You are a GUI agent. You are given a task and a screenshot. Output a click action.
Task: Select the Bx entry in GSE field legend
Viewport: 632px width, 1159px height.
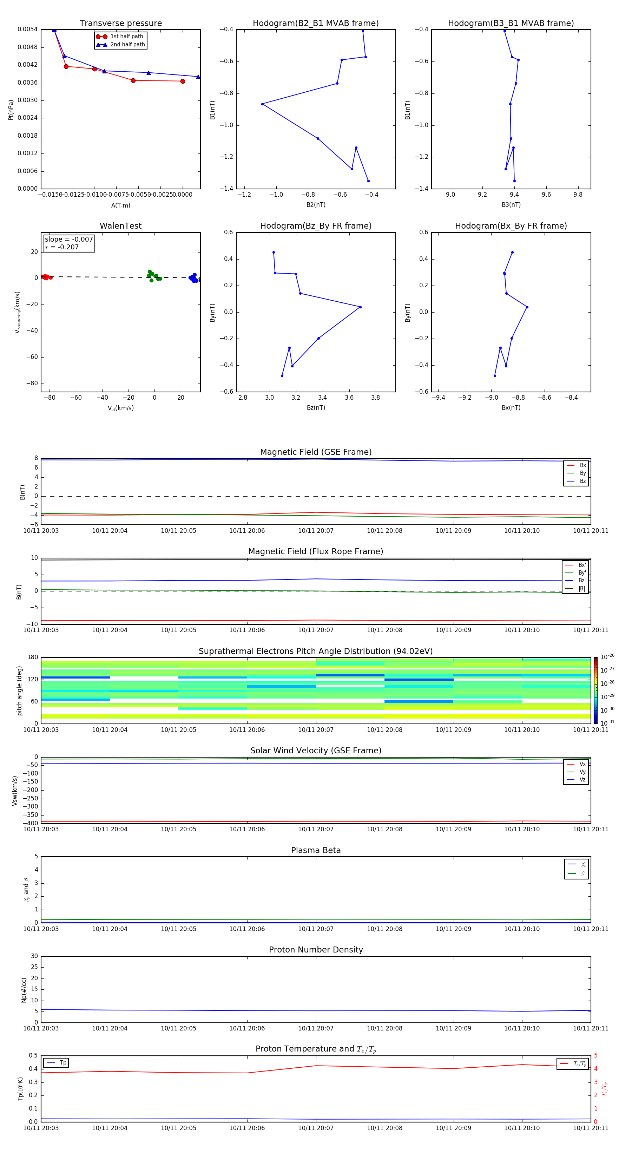click(x=576, y=465)
